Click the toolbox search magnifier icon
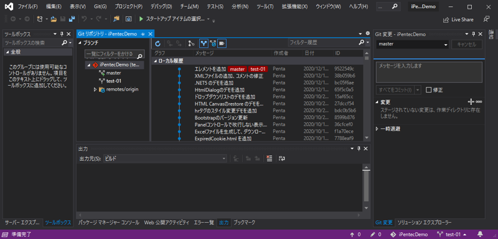Screen dimensions: 498x239 tap(64, 43)
